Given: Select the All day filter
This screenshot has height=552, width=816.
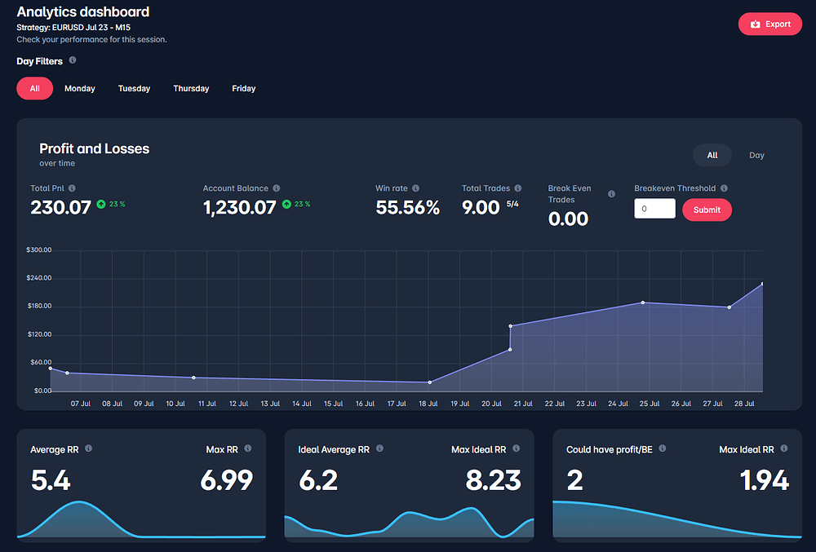Looking at the screenshot, I should point(34,88).
